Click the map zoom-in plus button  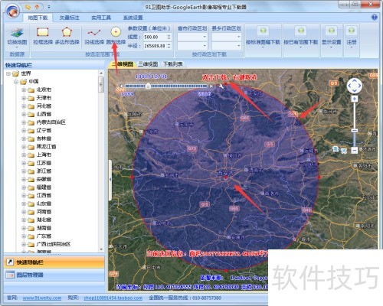pos(354,99)
